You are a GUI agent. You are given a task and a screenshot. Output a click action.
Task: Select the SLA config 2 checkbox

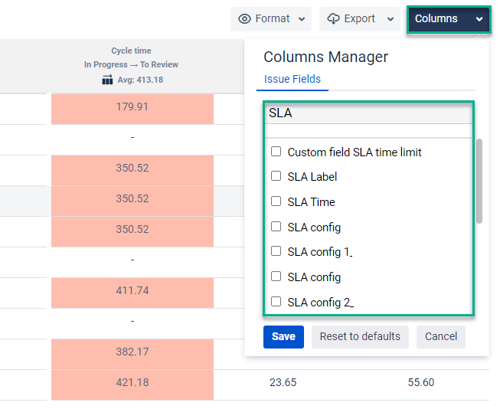[x=276, y=302]
